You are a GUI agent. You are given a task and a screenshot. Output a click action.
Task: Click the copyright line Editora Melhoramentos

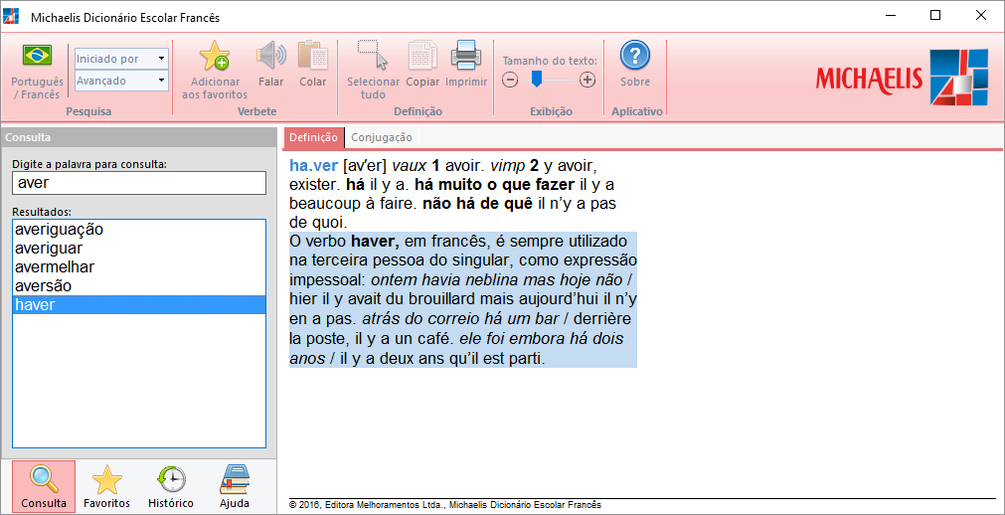(445, 505)
